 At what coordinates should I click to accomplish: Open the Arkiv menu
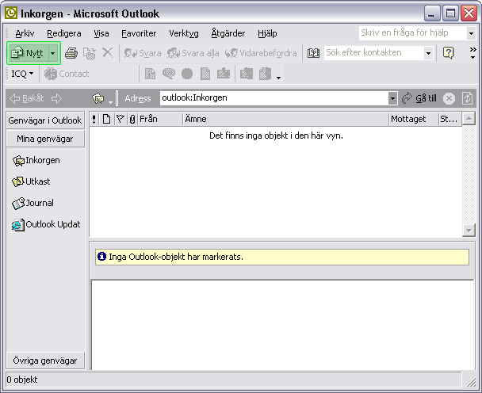25,33
